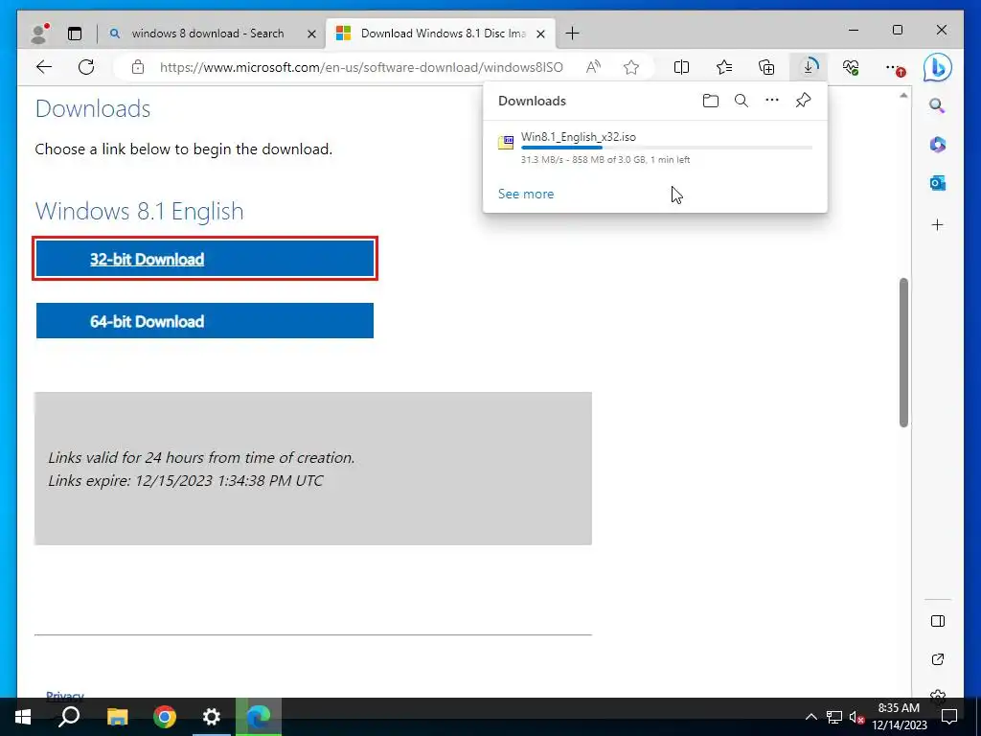981x736 pixels.
Task: Open the Windows Start menu
Action: pyautogui.click(x=23, y=717)
